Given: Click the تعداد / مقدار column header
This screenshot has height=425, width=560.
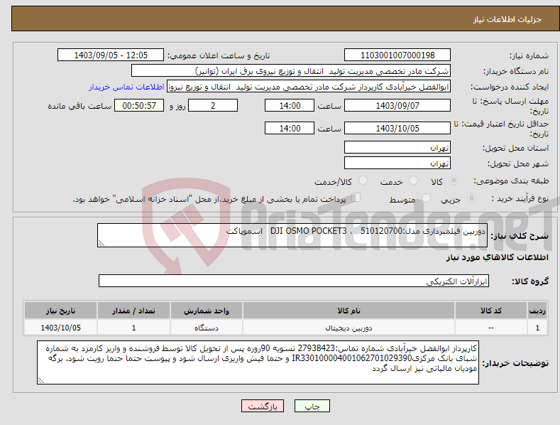Looking at the screenshot, I should coord(133,311).
